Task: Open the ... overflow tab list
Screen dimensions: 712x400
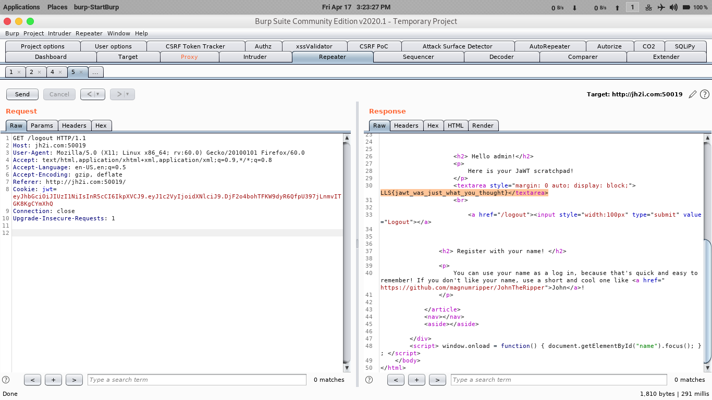Action: (x=95, y=72)
